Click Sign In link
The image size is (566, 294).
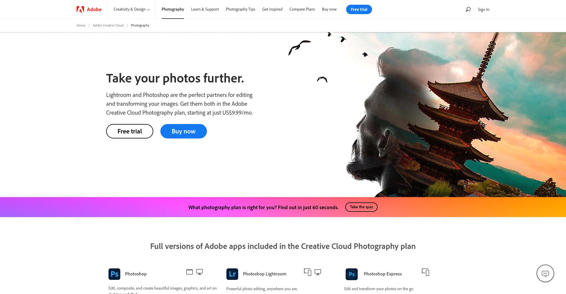coord(483,9)
